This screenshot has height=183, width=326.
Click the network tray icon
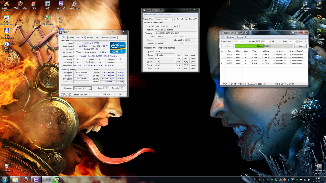(x=305, y=180)
